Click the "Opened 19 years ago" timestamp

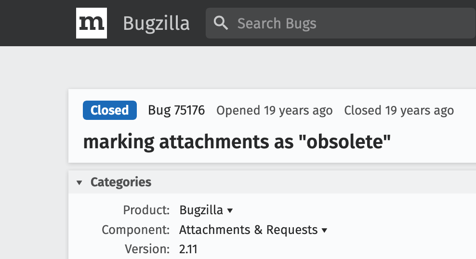click(275, 110)
